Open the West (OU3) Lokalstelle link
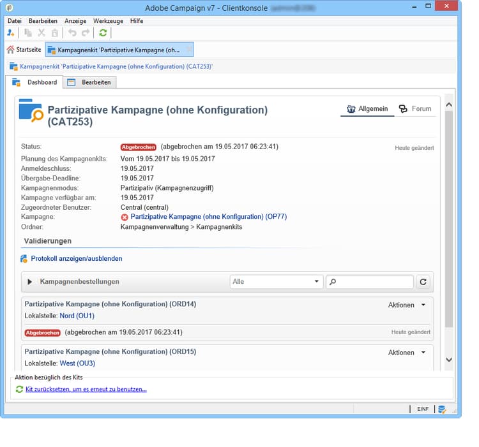 tap(77, 363)
